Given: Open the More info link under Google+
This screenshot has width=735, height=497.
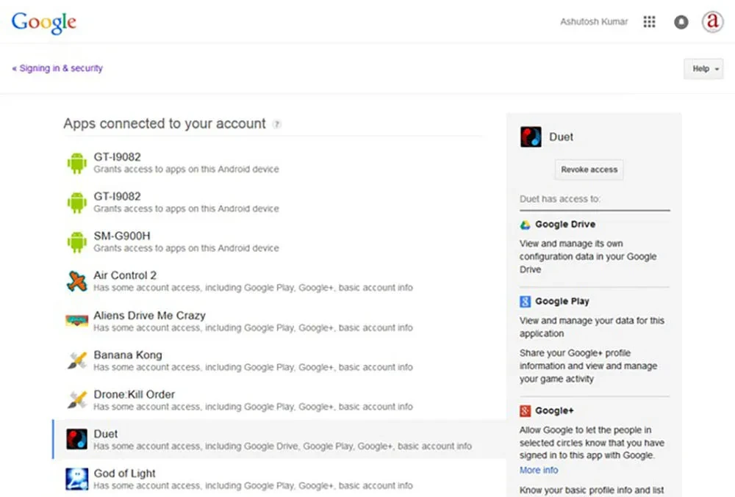Looking at the screenshot, I should (539, 470).
